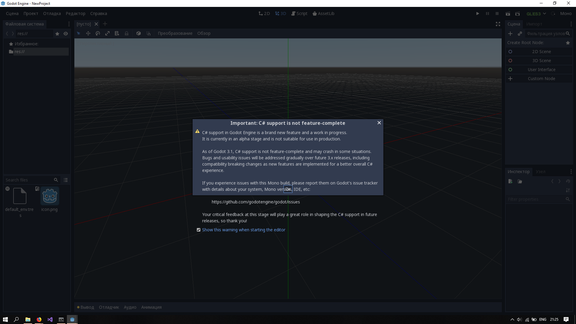Activate the List Select tool
576x324 pixels.
pyautogui.click(x=117, y=33)
